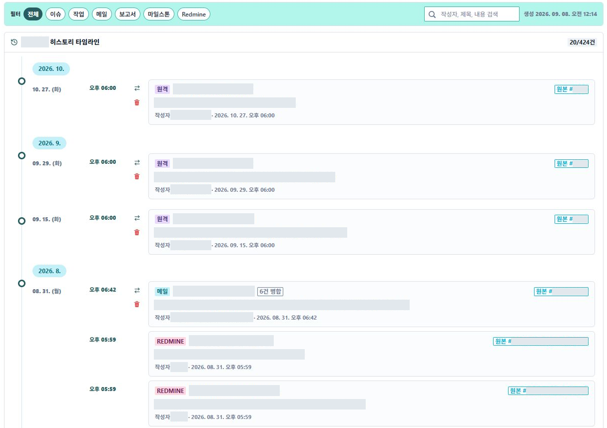Select the timeline marker for 10. 27. (화)
Screen dimensions: 607x428
(x=21, y=81)
